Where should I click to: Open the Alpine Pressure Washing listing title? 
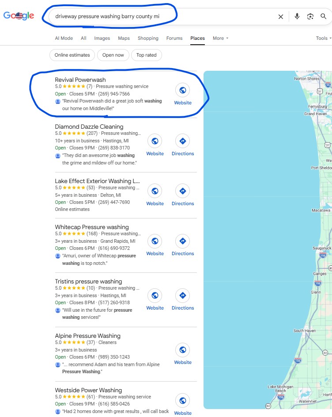(88, 336)
